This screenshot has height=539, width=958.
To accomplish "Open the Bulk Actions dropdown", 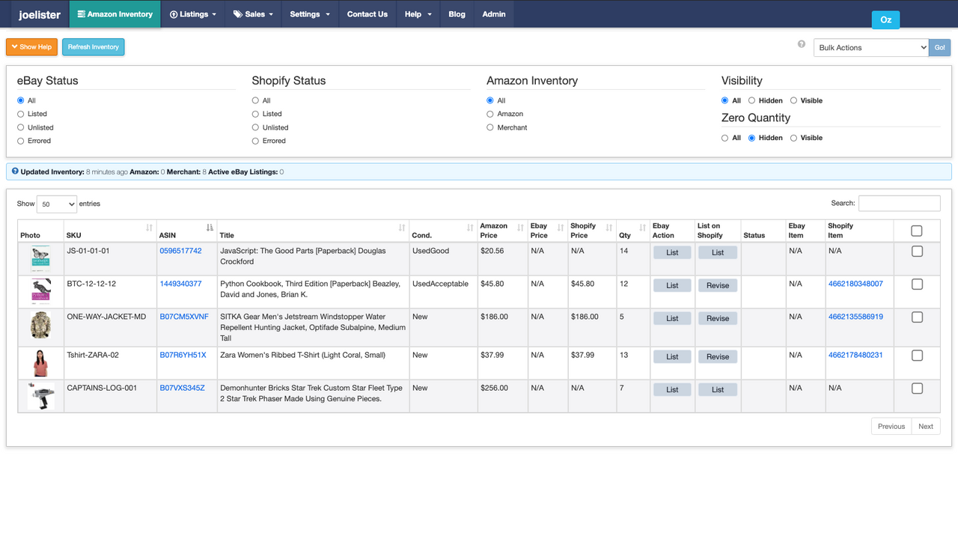I will click(x=870, y=47).
